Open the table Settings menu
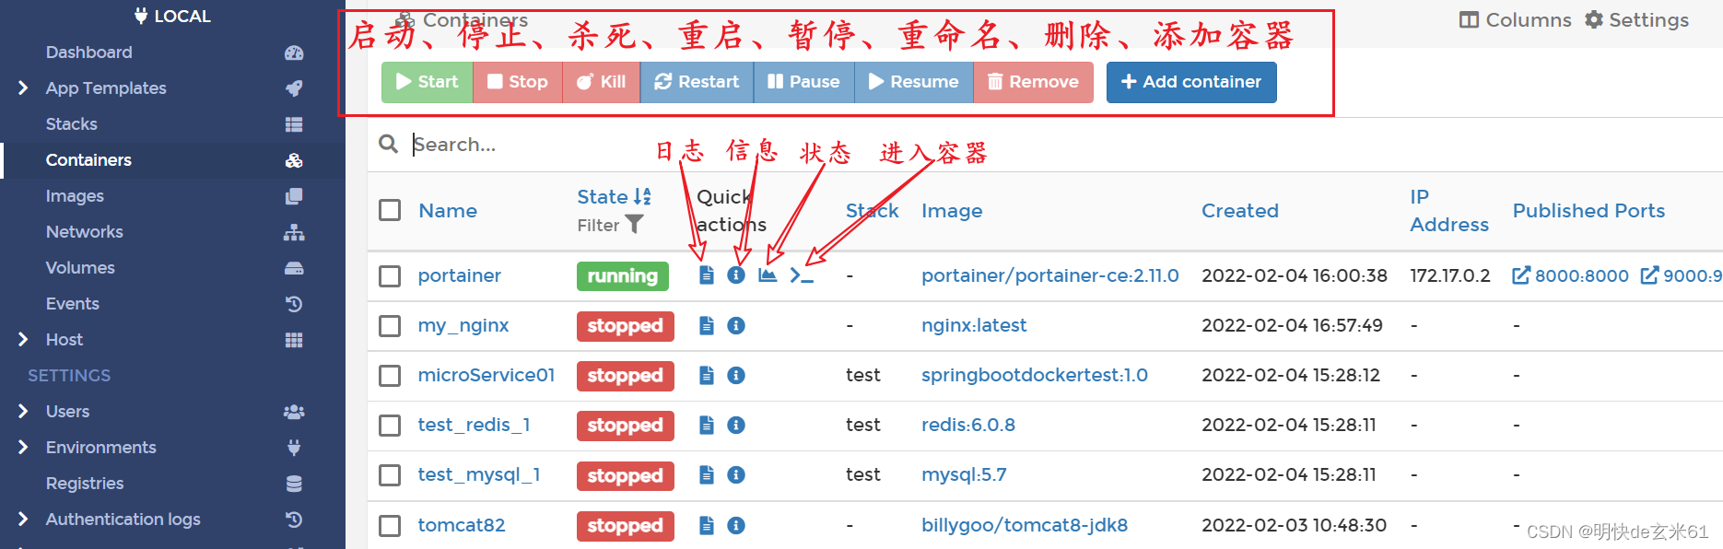This screenshot has height=549, width=1723. (x=1636, y=20)
